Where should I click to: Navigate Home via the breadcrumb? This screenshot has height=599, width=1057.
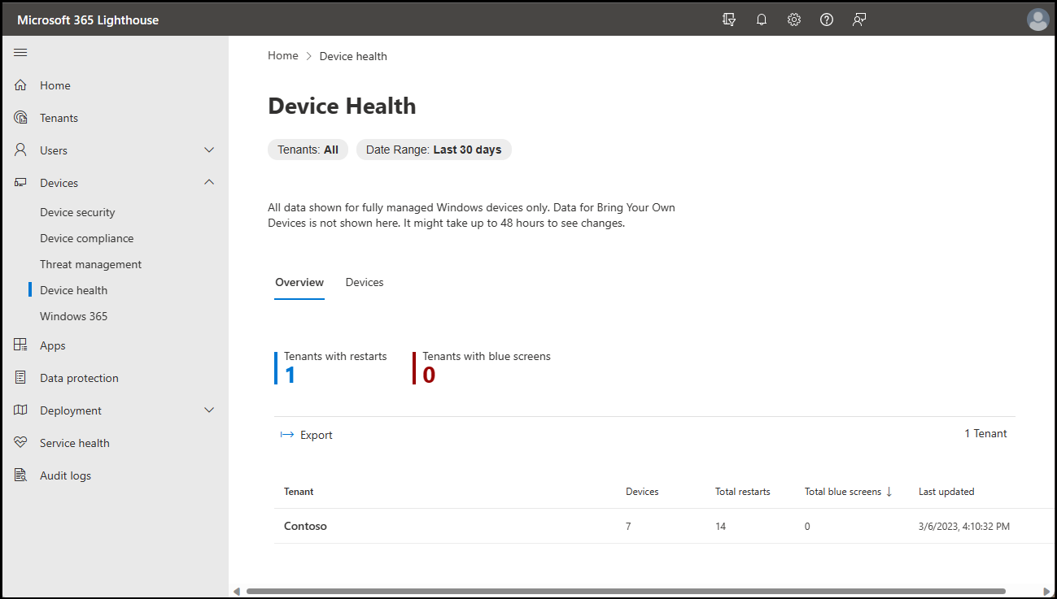[x=282, y=55]
